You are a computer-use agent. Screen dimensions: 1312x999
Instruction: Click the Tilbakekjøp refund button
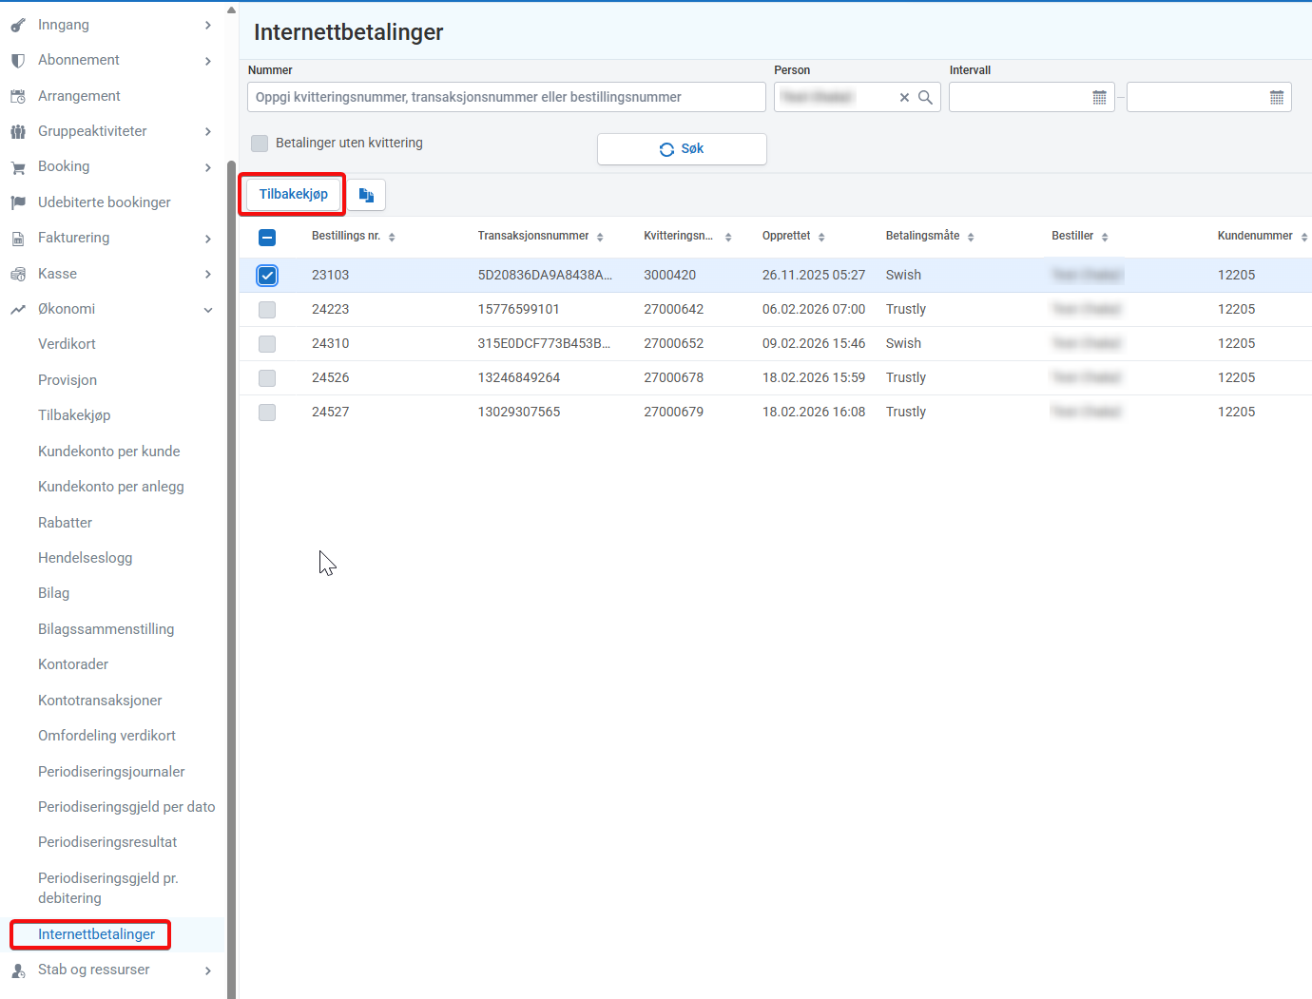pyautogui.click(x=293, y=194)
